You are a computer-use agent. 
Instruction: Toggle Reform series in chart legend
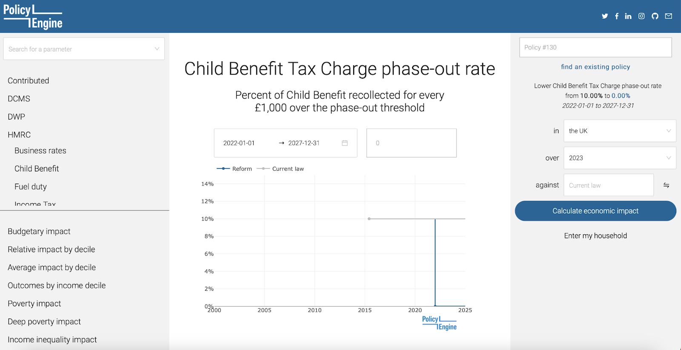[x=235, y=169]
